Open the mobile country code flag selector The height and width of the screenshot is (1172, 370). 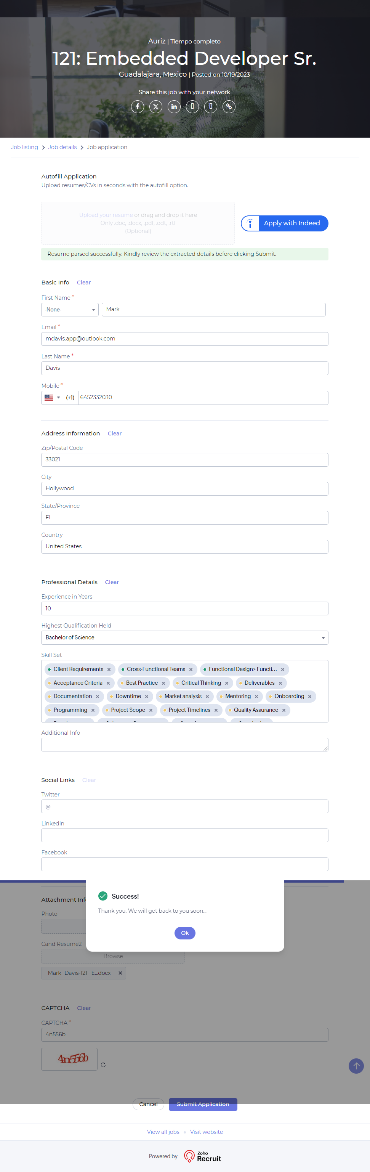pyautogui.click(x=52, y=398)
